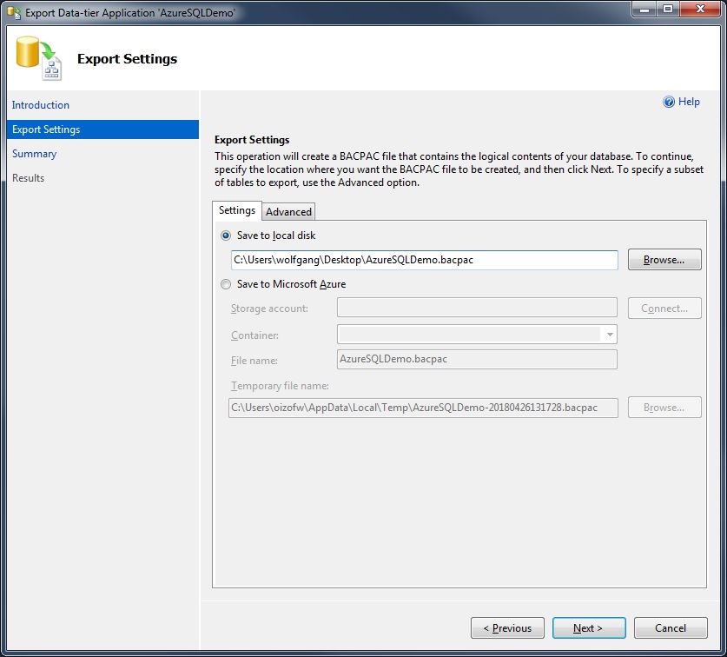Click Browse next to the local disk path
The width and height of the screenshot is (727, 657).
[x=664, y=260]
